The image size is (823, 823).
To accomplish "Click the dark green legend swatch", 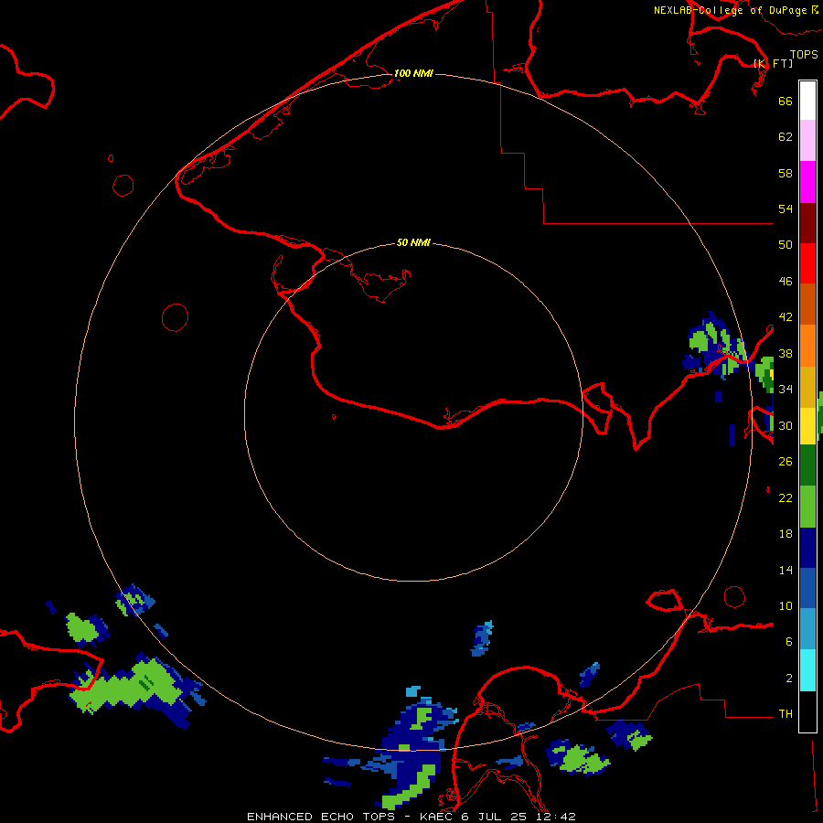I will [x=807, y=465].
